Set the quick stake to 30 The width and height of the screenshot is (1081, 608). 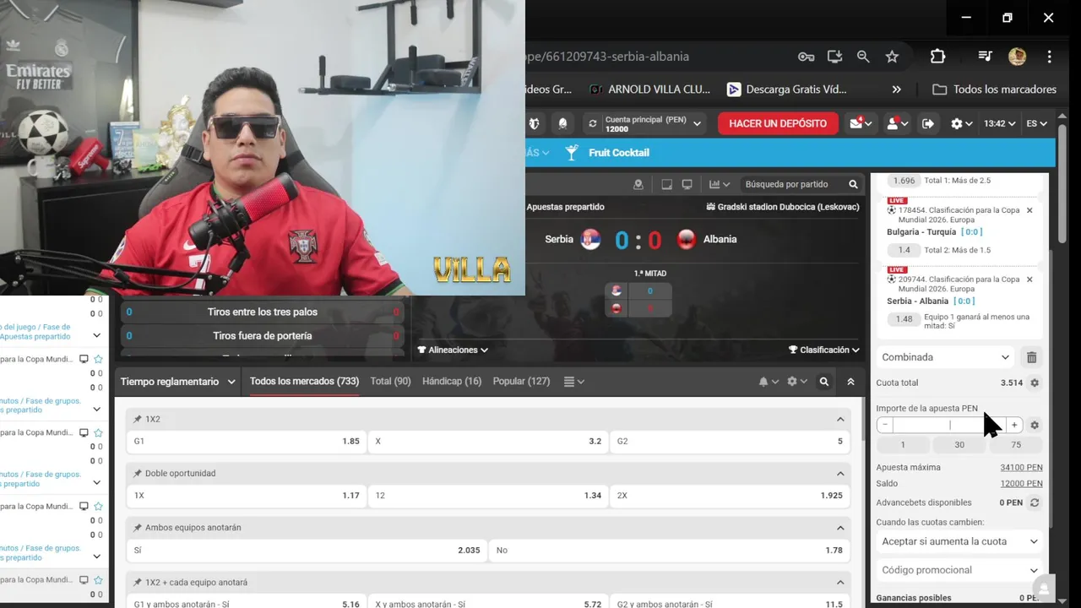tap(959, 445)
